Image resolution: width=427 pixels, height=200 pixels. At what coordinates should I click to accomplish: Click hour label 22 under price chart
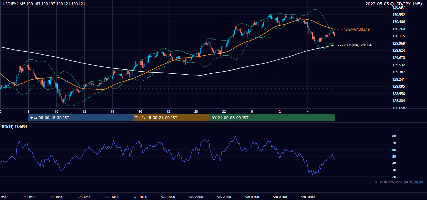pyautogui.click(x=224, y=112)
